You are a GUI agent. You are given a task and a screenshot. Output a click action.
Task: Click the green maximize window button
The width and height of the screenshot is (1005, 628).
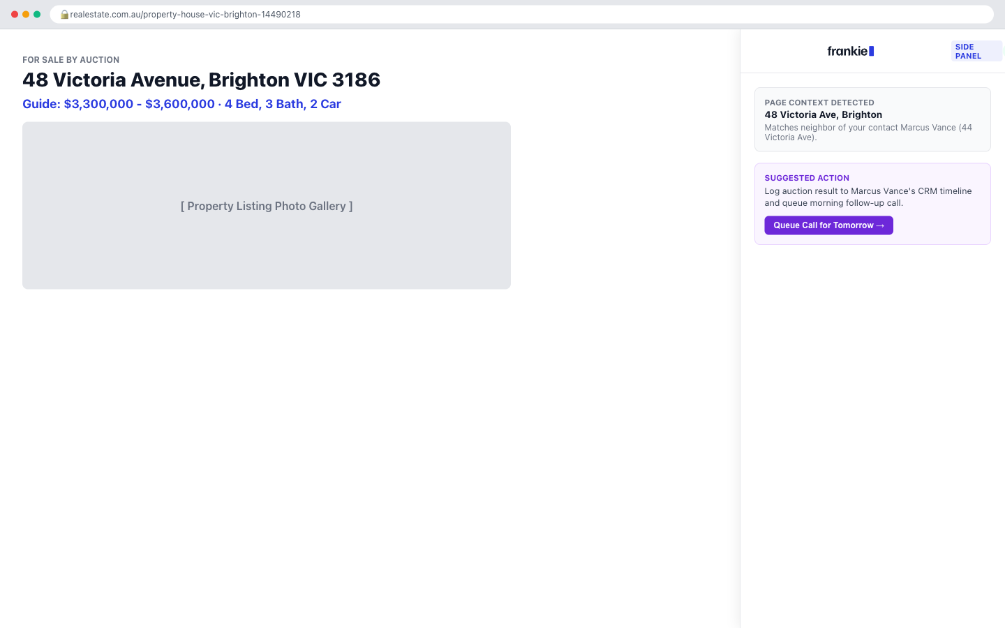[x=37, y=14]
